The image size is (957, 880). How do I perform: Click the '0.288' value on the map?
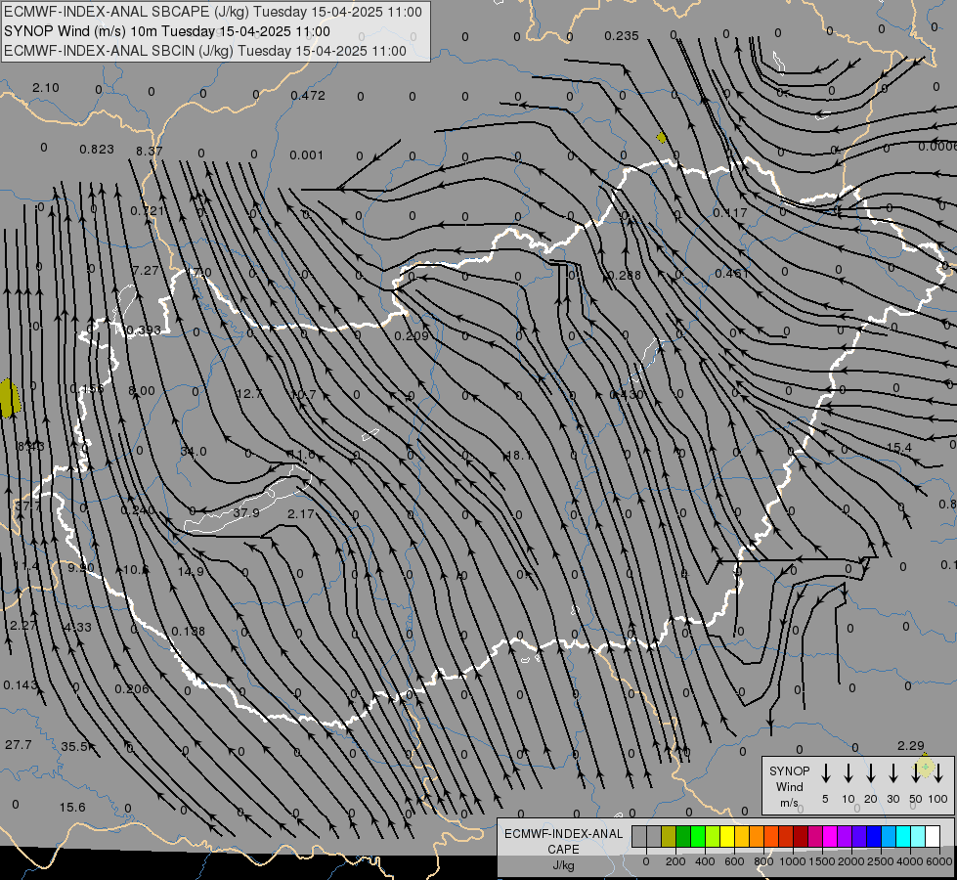(x=625, y=276)
